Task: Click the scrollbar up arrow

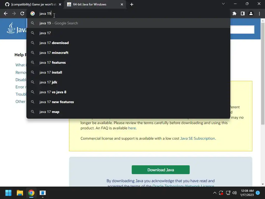Action: (263, 20)
